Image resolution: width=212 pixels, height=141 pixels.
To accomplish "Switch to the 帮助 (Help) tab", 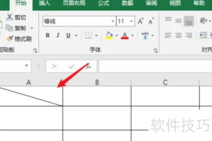I will [x=199, y=4].
